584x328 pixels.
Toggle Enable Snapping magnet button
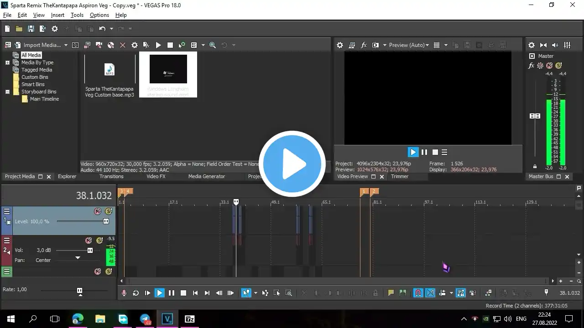point(418,293)
